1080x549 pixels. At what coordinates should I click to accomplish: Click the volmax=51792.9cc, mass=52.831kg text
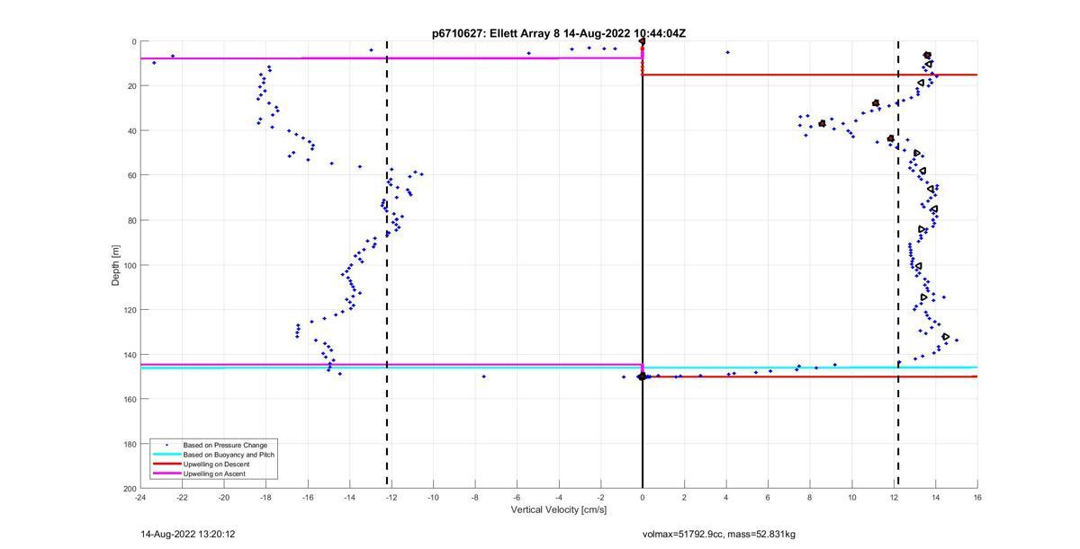(719, 534)
